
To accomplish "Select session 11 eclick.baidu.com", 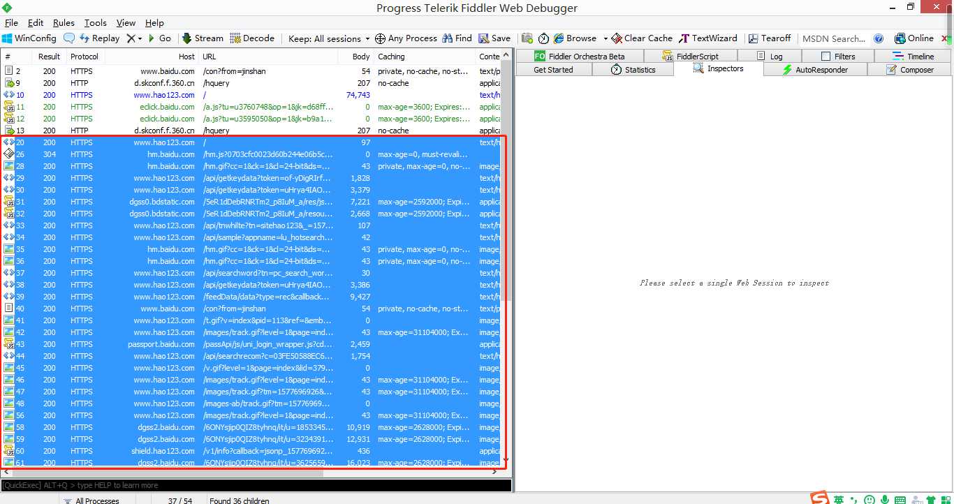I will 251,107.
